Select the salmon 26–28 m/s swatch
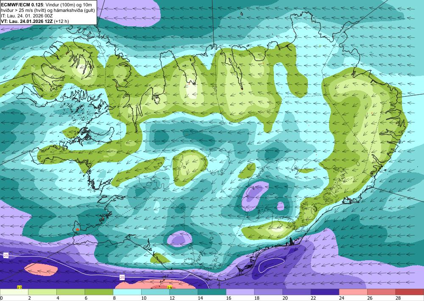 [x=381, y=292]
